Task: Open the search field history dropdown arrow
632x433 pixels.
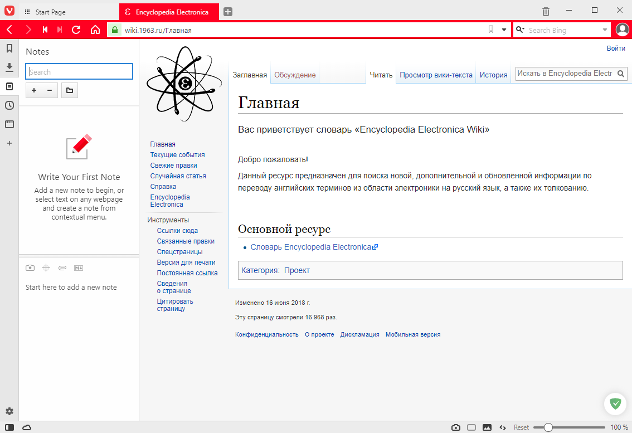Action: tap(605, 30)
